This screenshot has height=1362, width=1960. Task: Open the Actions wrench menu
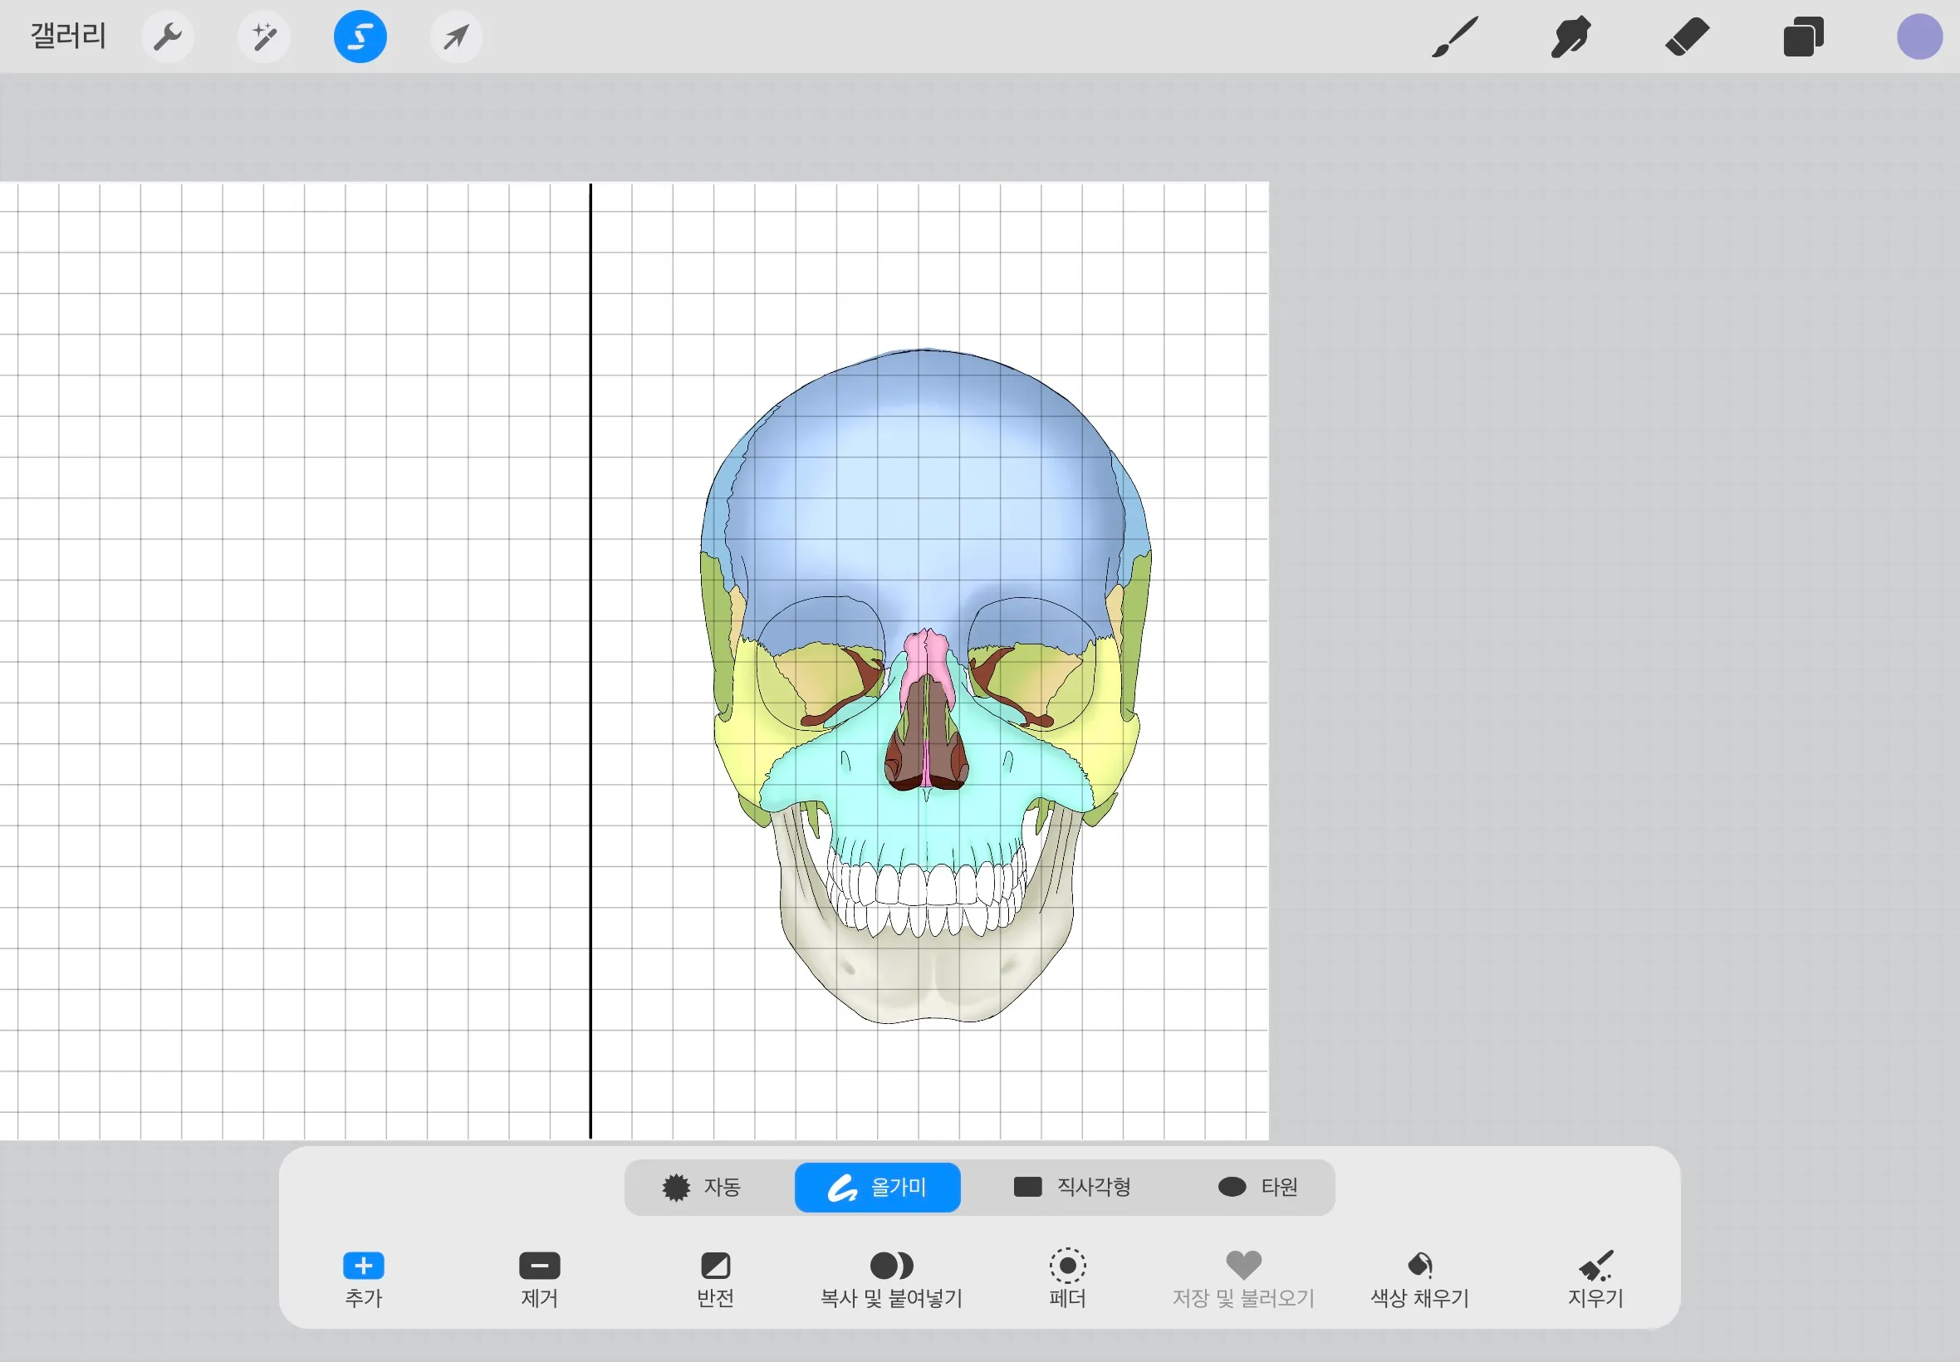tap(167, 37)
